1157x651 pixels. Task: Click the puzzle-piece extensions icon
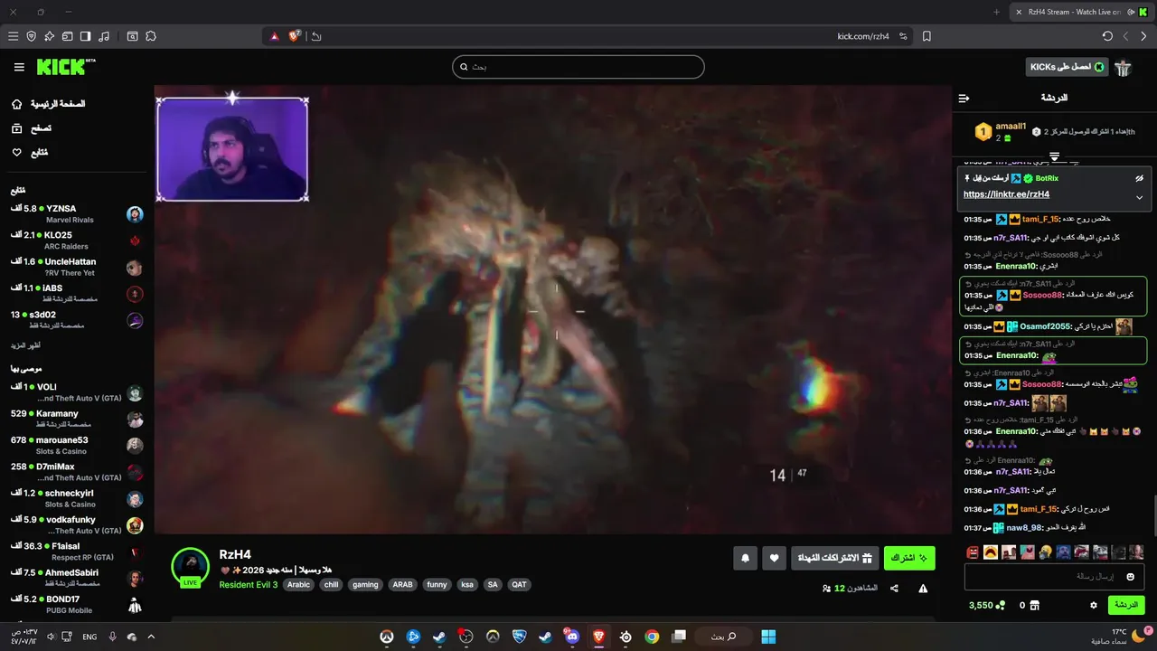(151, 36)
